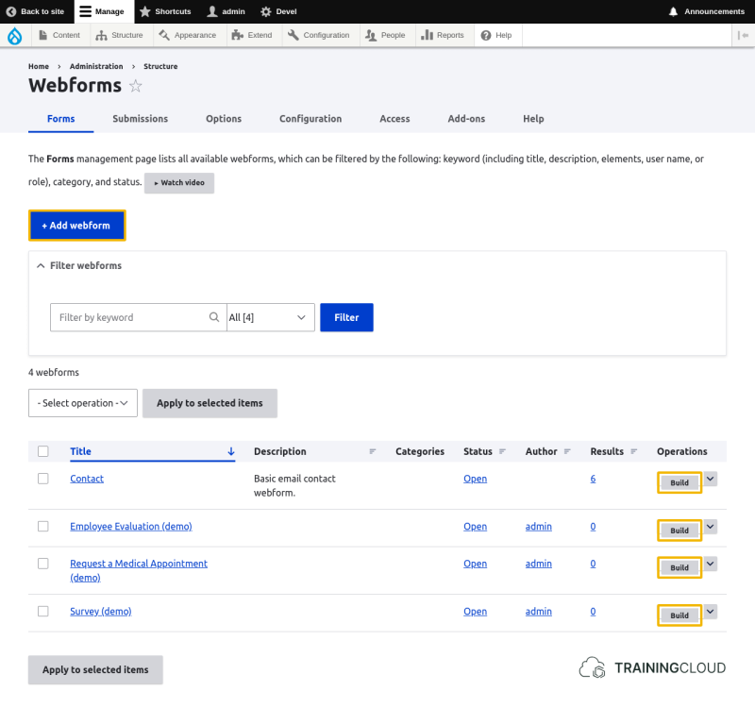Click the sort arrow icon beside Title
755x708 pixels.
231,451
